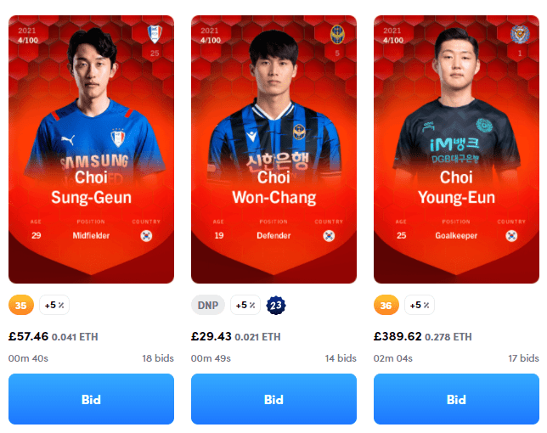Click the £389.62 price on goalkeeper listing
This screenshot has height=433, width=547.
click(x=398, y=336)
